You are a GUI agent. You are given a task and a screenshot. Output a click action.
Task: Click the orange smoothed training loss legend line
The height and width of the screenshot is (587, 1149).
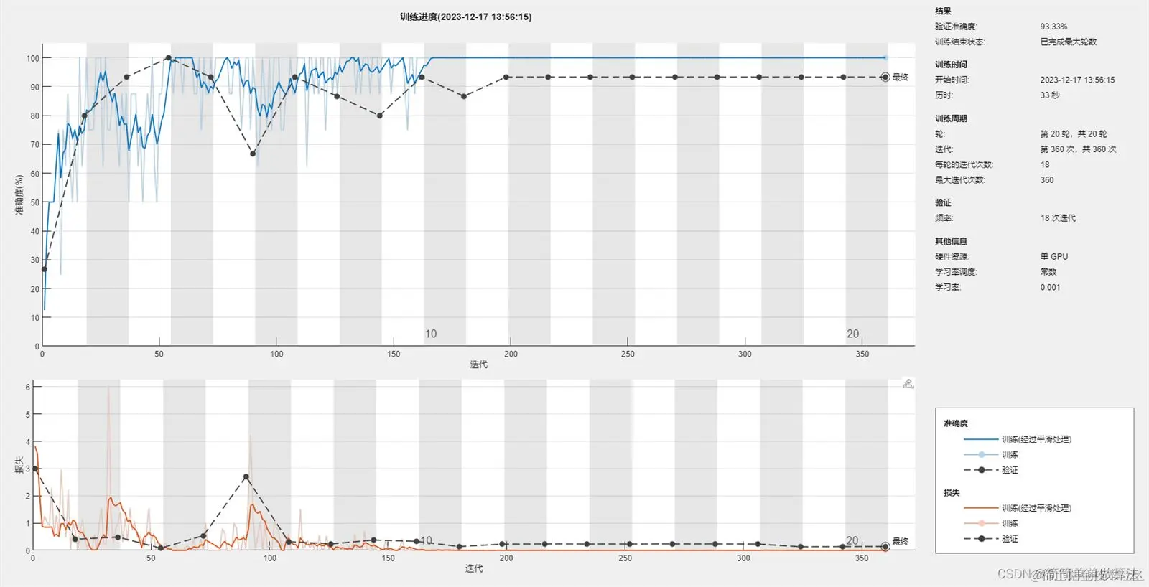(x=981, y=508)
